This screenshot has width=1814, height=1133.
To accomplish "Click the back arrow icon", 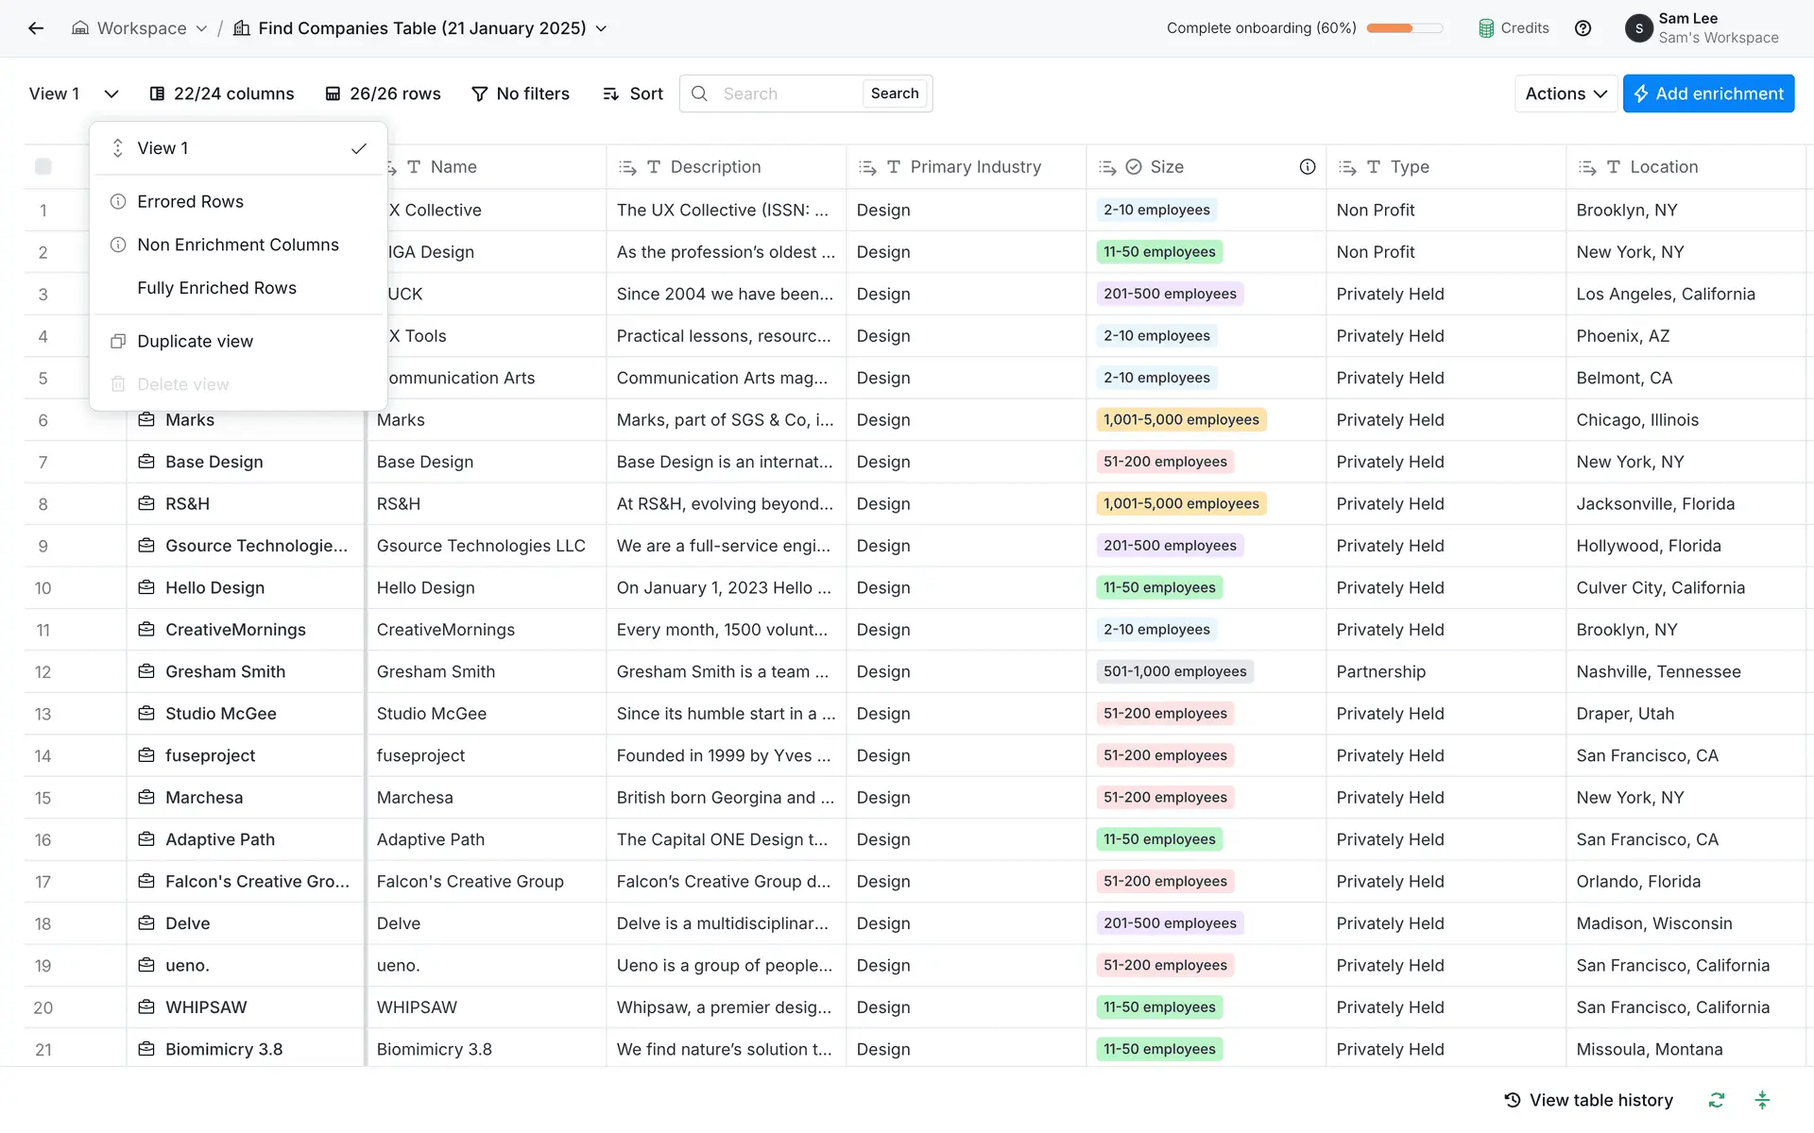I will pyautogui.click(x=36, y=28).
